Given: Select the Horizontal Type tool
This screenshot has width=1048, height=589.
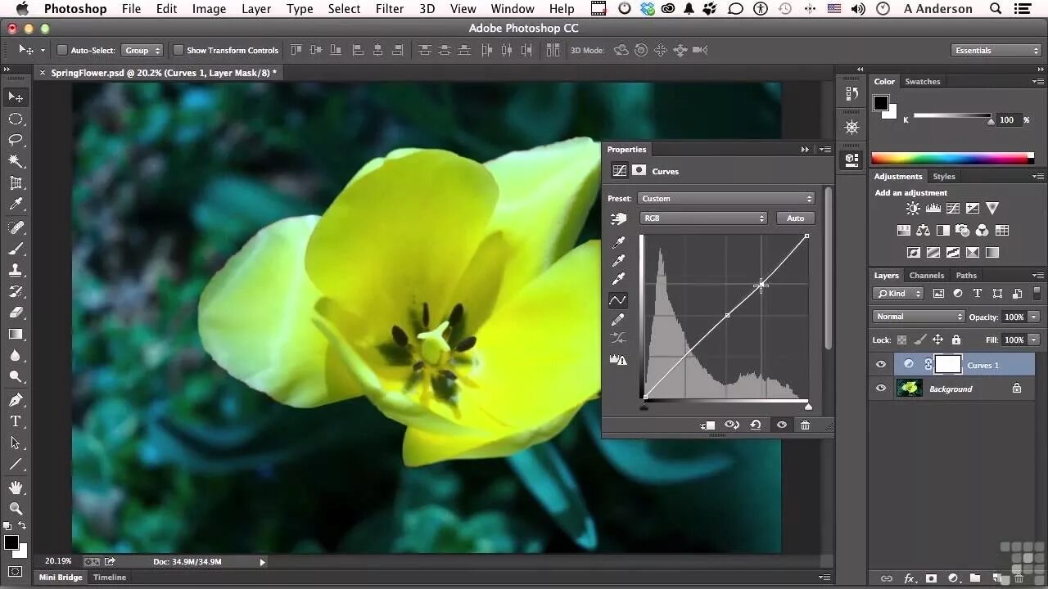Looking at the screenshot, I should (16, 421).
